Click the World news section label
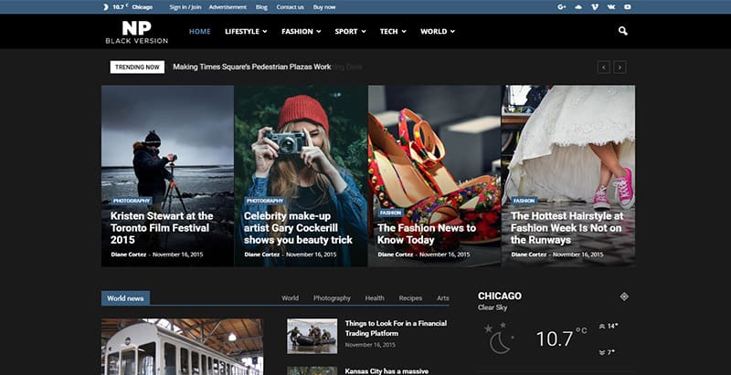Image resolution: width=731 pixels, height=375 pixels. 125,298
